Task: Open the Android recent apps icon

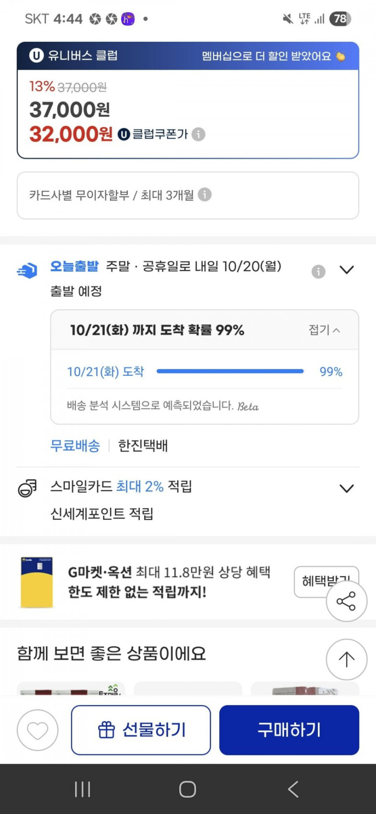Action: [x=82, y=789]
